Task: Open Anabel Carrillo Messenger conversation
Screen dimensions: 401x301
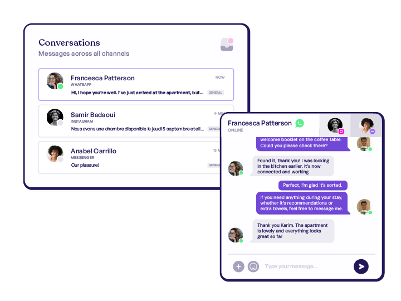Action: click(130, 157)
